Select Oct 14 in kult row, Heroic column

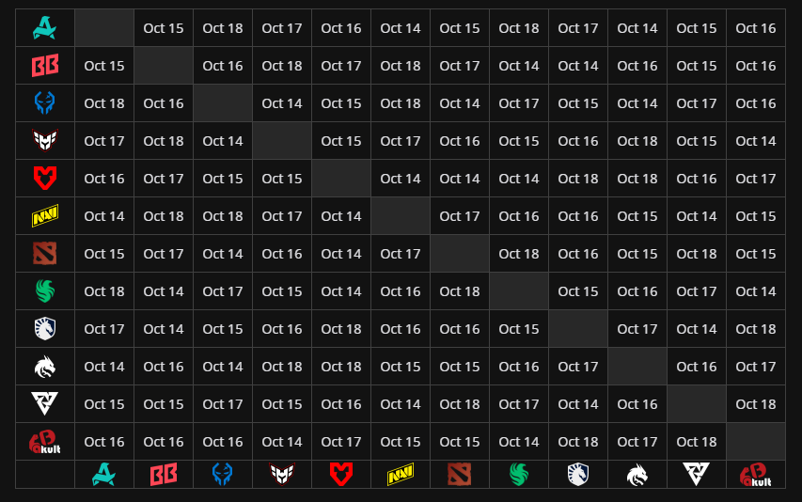click(x=282, y=441)
